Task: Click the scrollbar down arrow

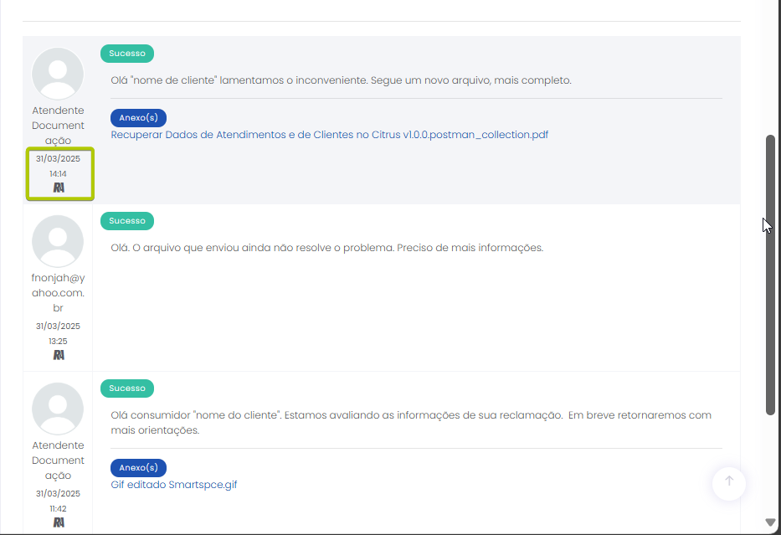Action: [x=771, y=522]
